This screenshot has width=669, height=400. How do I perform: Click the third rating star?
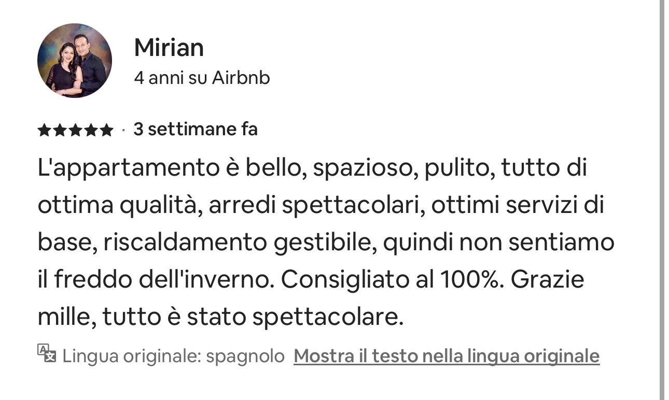75,130
